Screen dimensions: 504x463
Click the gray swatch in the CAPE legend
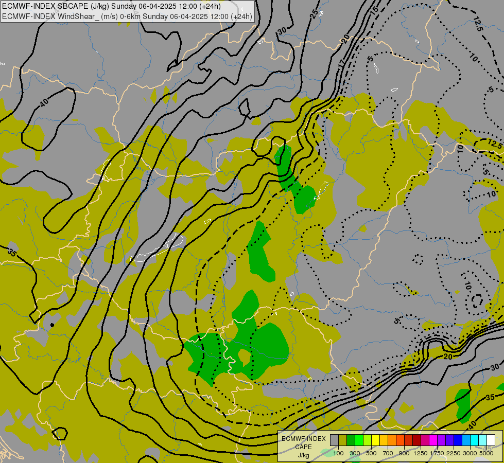[x=334, y=440]
